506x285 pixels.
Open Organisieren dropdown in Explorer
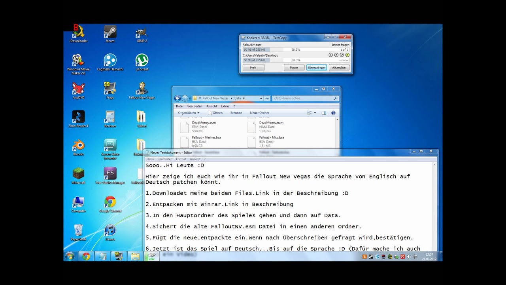(189, 113)
